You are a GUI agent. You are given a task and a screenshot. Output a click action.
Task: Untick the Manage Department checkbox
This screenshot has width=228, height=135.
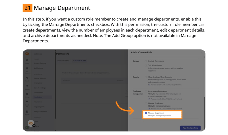[x=146, y=113]
